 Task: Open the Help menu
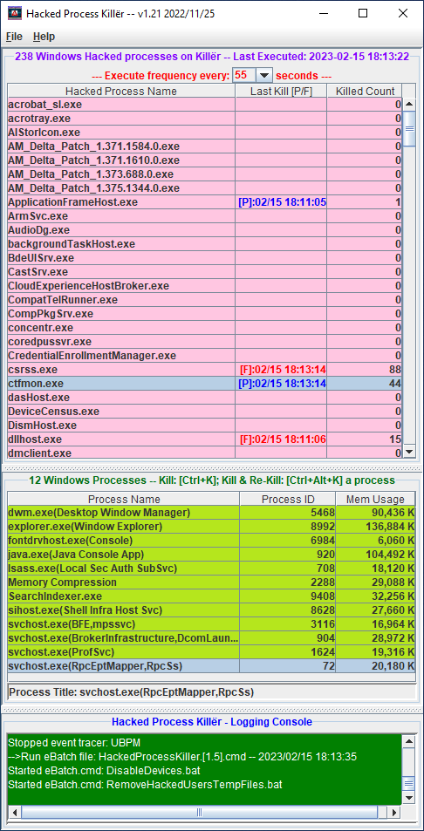(44, 37)
